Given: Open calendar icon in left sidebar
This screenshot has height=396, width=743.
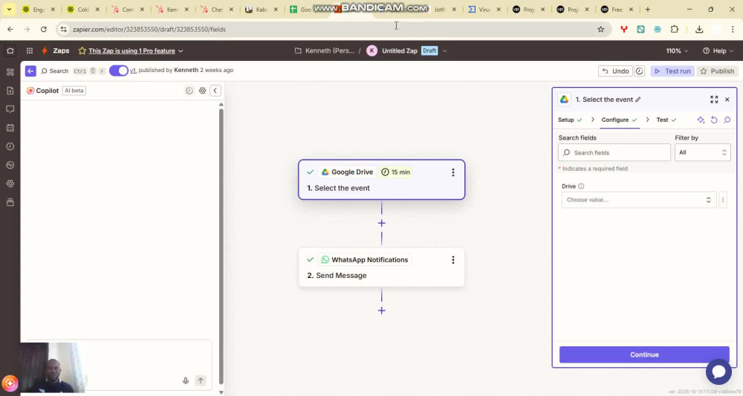Looking at the screenshot, I should 10,128.
